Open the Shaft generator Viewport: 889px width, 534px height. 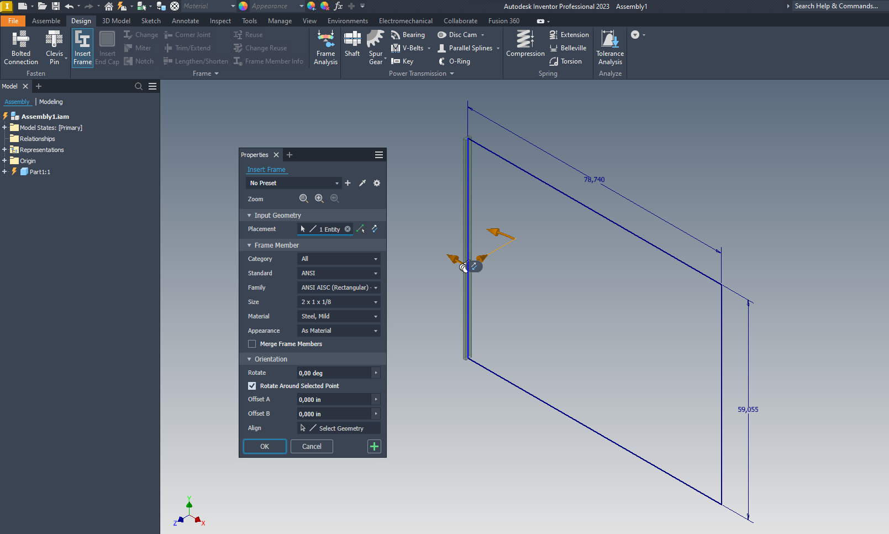[x=352, y=47]
